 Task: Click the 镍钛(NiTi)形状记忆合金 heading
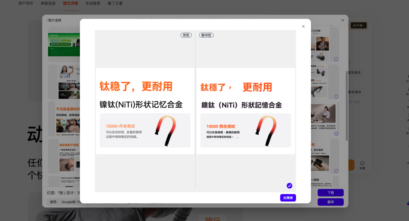point(141,105)
